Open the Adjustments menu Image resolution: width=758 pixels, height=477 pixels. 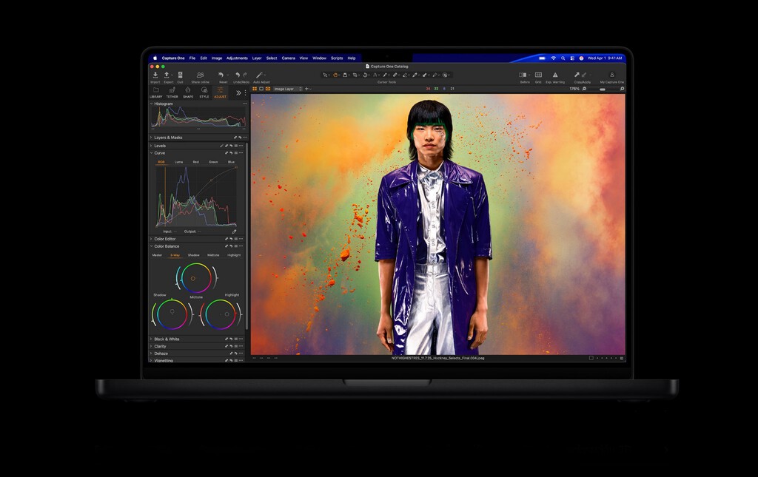pyautogui.click(x=235, y=58)
